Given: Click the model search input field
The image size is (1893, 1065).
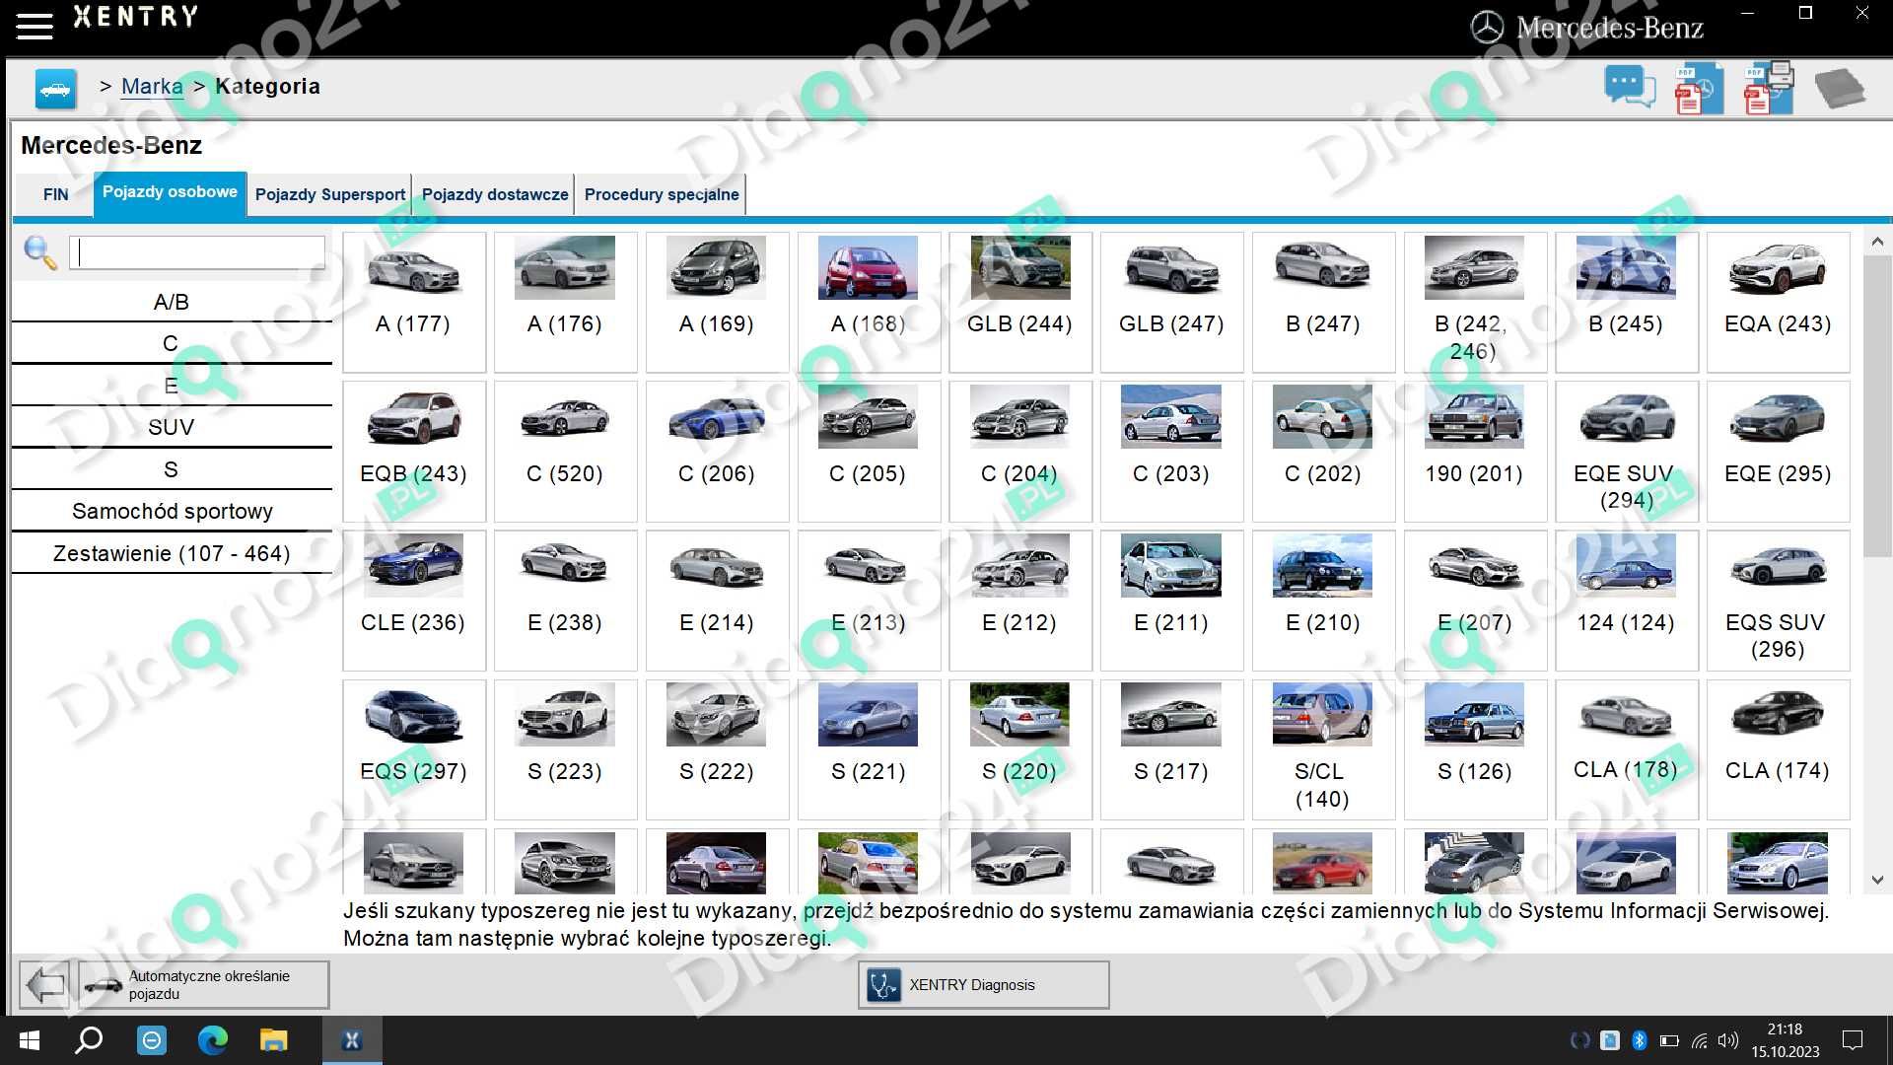Looking at the screenshot, I should 197,252.
